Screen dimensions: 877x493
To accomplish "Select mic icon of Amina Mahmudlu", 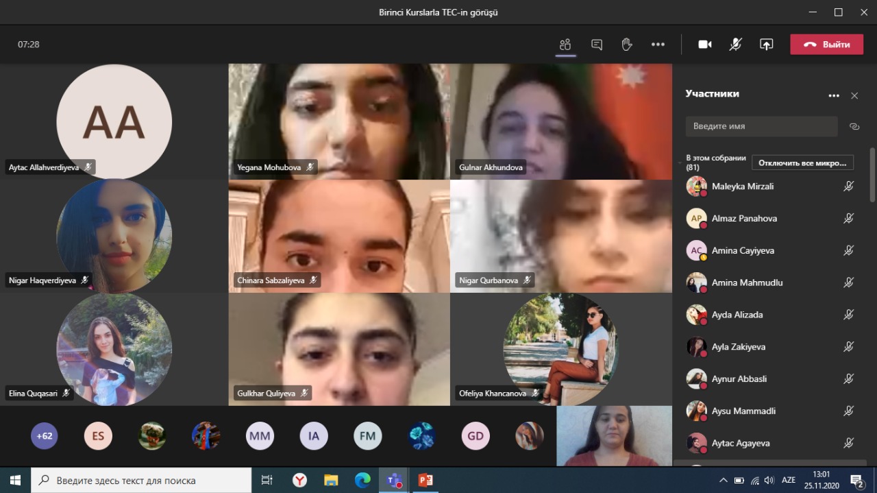I will tap(848, 282).
